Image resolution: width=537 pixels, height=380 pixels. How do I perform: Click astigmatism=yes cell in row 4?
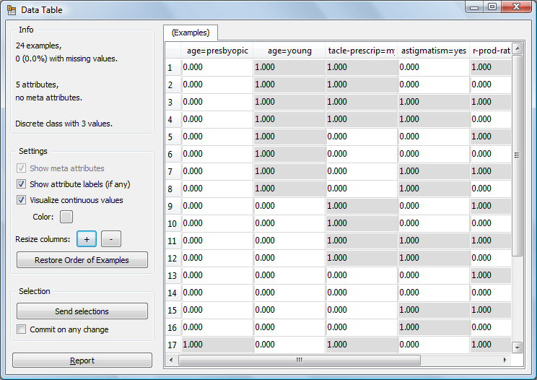pyautogui.click(x=434, y=119)
